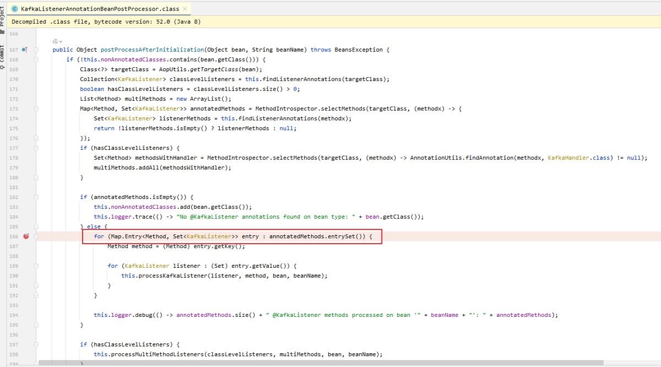Collapse the for loop on line 186
Viewport: 661px width, 367px height.
point(36,236)
